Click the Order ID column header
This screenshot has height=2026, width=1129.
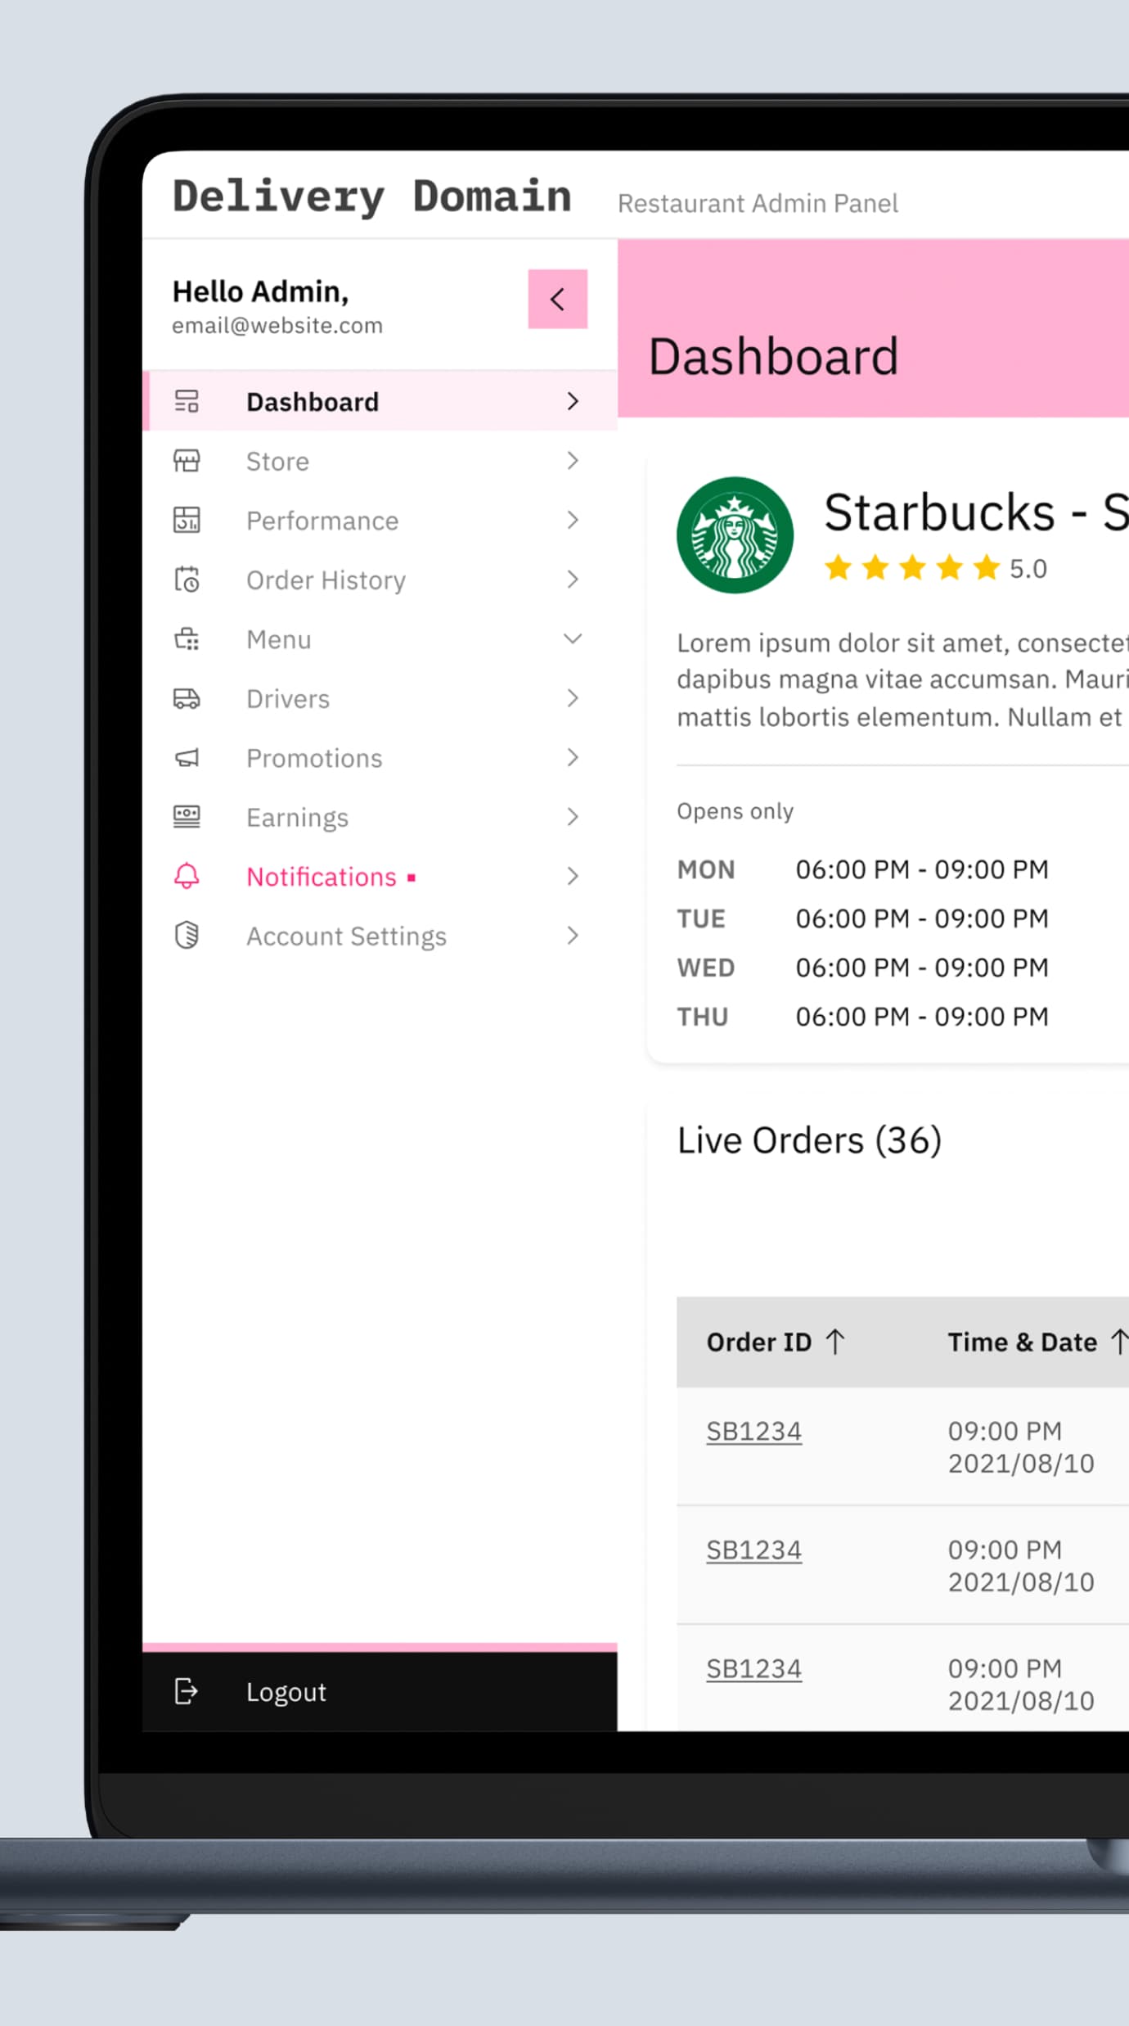tap(776, 1342)
